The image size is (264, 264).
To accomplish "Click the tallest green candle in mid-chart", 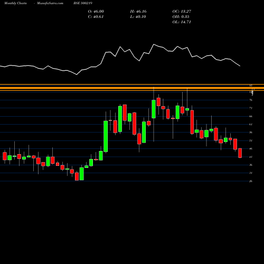I will coord(106,136).
